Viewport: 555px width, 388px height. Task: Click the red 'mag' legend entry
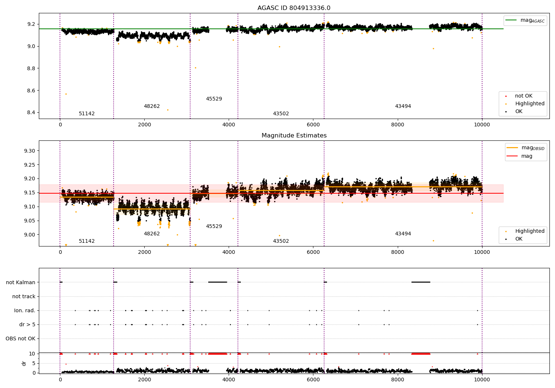click(x=519, y=156)
